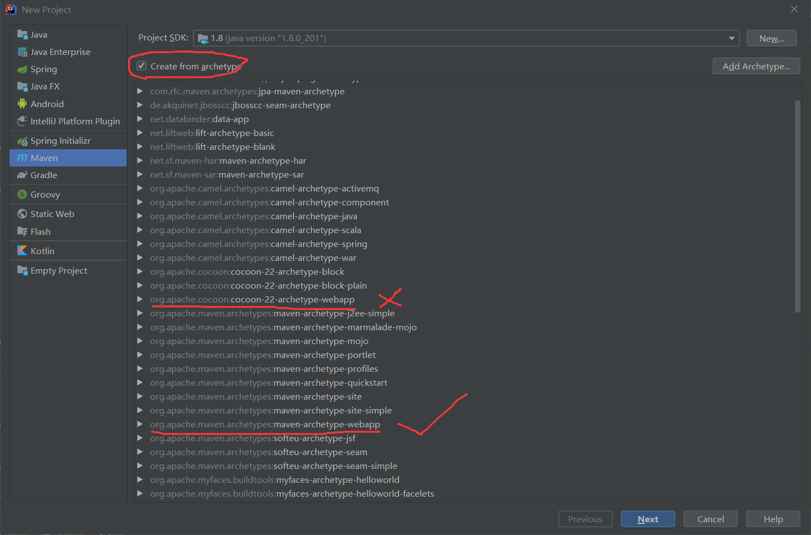Click the Add Archetype... button
Viewport: 811px width, 535px height.
tap(757, 66)
